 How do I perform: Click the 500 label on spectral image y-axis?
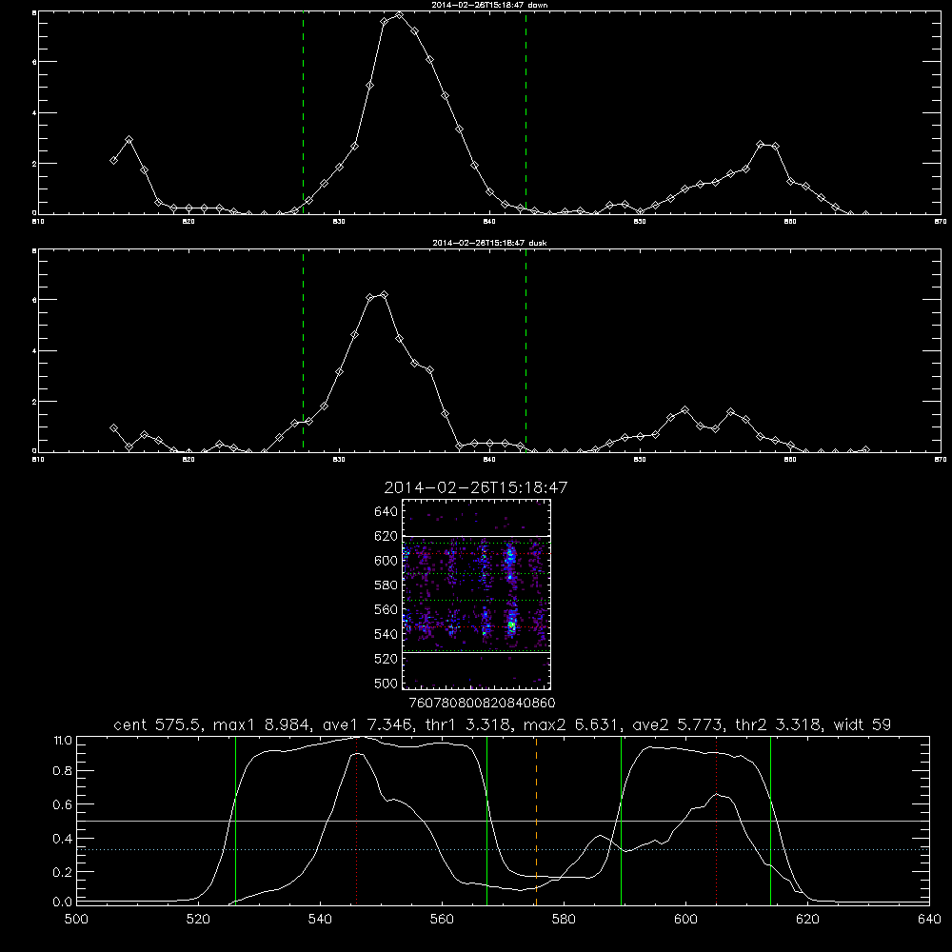(x=387, y=683)
